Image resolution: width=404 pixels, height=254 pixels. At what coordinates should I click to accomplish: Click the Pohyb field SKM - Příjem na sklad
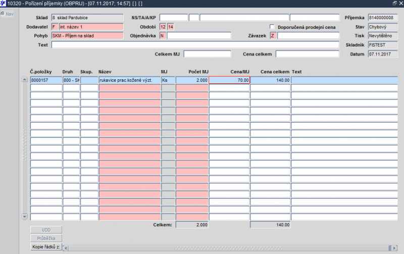87,35
